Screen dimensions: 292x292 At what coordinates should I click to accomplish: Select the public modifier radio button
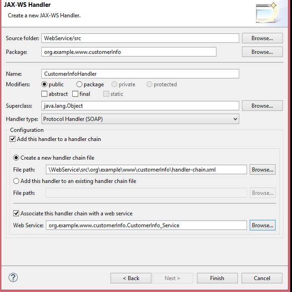pyautogui.click(x=44, y=84)
